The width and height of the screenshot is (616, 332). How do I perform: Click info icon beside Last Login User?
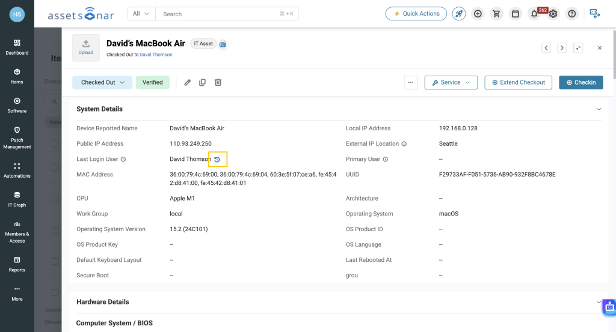coord(123,159)
